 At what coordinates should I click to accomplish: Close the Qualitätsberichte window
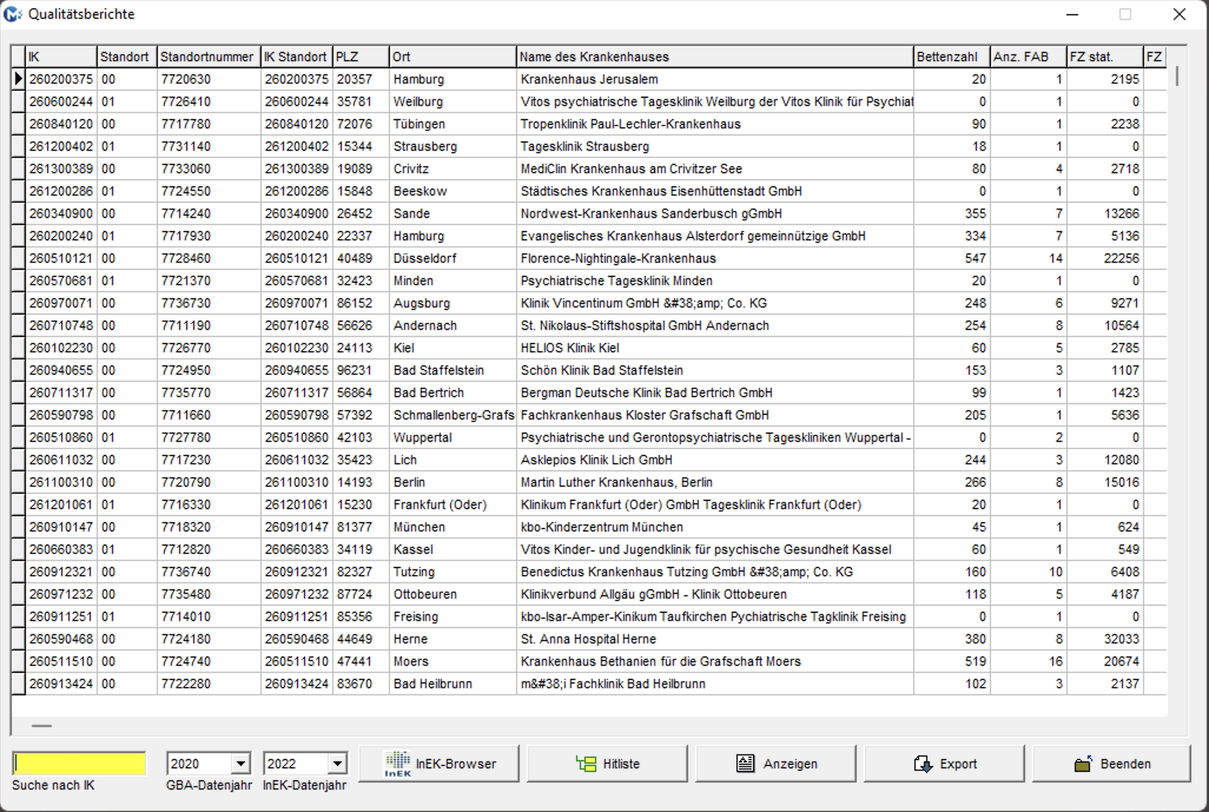[x=1179, y=14]
